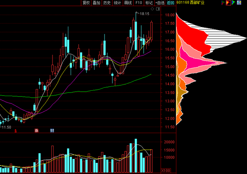
Task: Open the 复权 price adjustment menu
Action: pyautogui.click(x=86, y=3)
